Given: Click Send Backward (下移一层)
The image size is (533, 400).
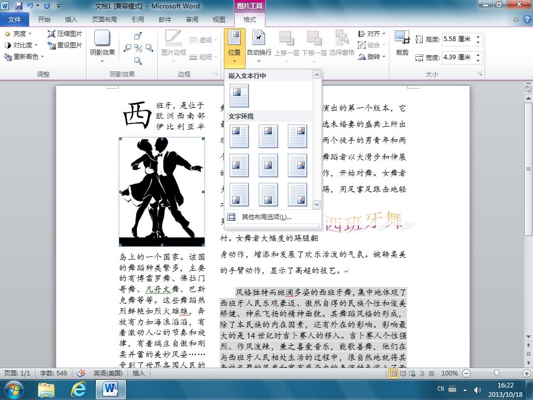Looking at the screenshot, I should 314,46.
